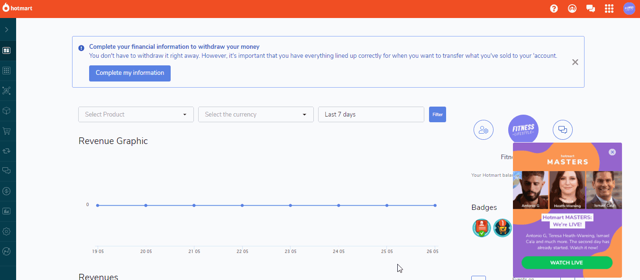Click the 19 05 data point on chart
640x280 pixels.
[x=98, y=205]
